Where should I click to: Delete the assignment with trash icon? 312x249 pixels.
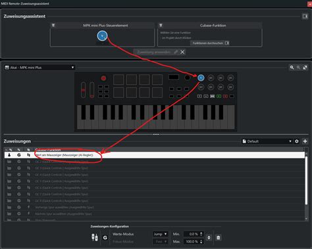(x=219, y=238)
